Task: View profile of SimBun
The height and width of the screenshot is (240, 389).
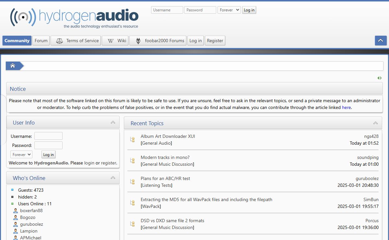Action: (x=371, y=199)
